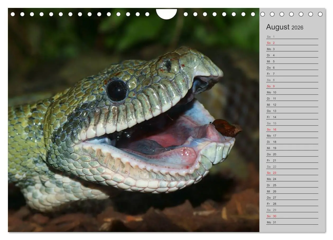Select the last Mo 31 row
The height and width of the screenshot is (240, 333).
tap(292, 222)
